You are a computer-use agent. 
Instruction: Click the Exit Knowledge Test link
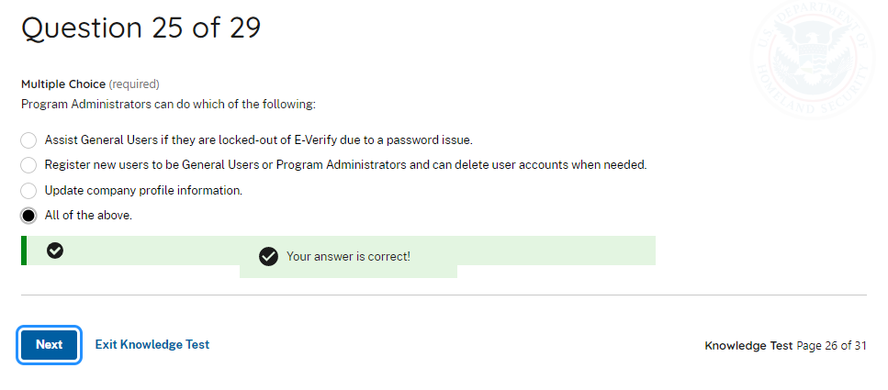coord(152,345)
